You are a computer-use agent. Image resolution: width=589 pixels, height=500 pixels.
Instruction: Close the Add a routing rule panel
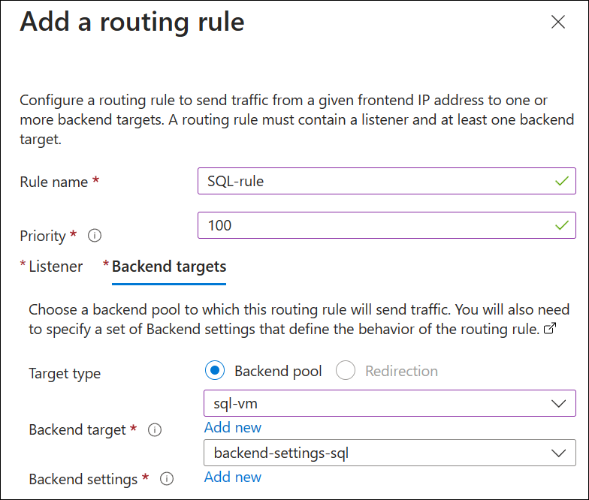point(557,23)
